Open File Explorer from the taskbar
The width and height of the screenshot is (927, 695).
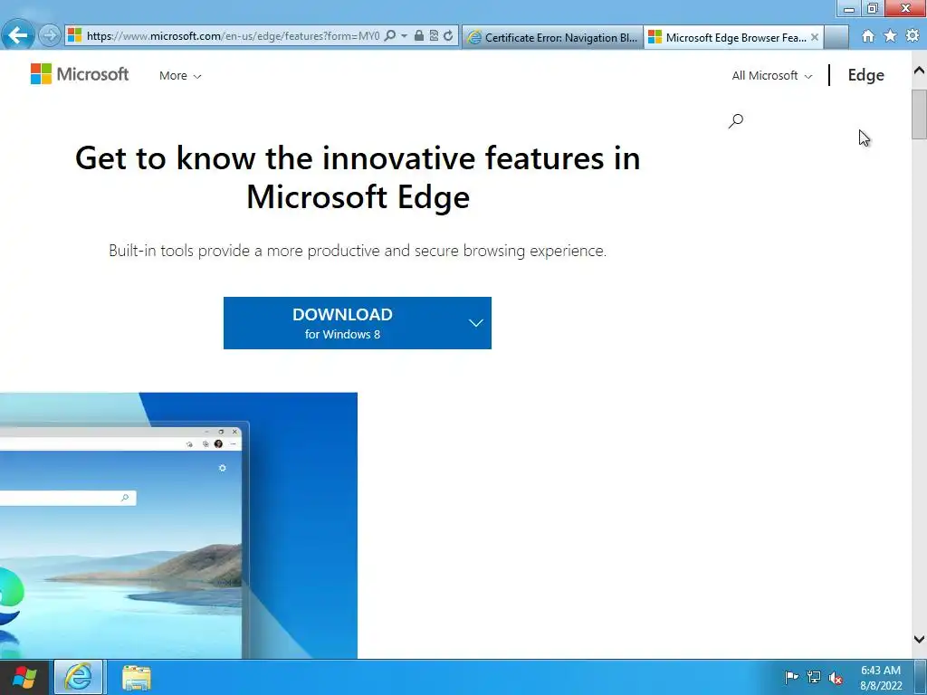(x=137, y=678)
